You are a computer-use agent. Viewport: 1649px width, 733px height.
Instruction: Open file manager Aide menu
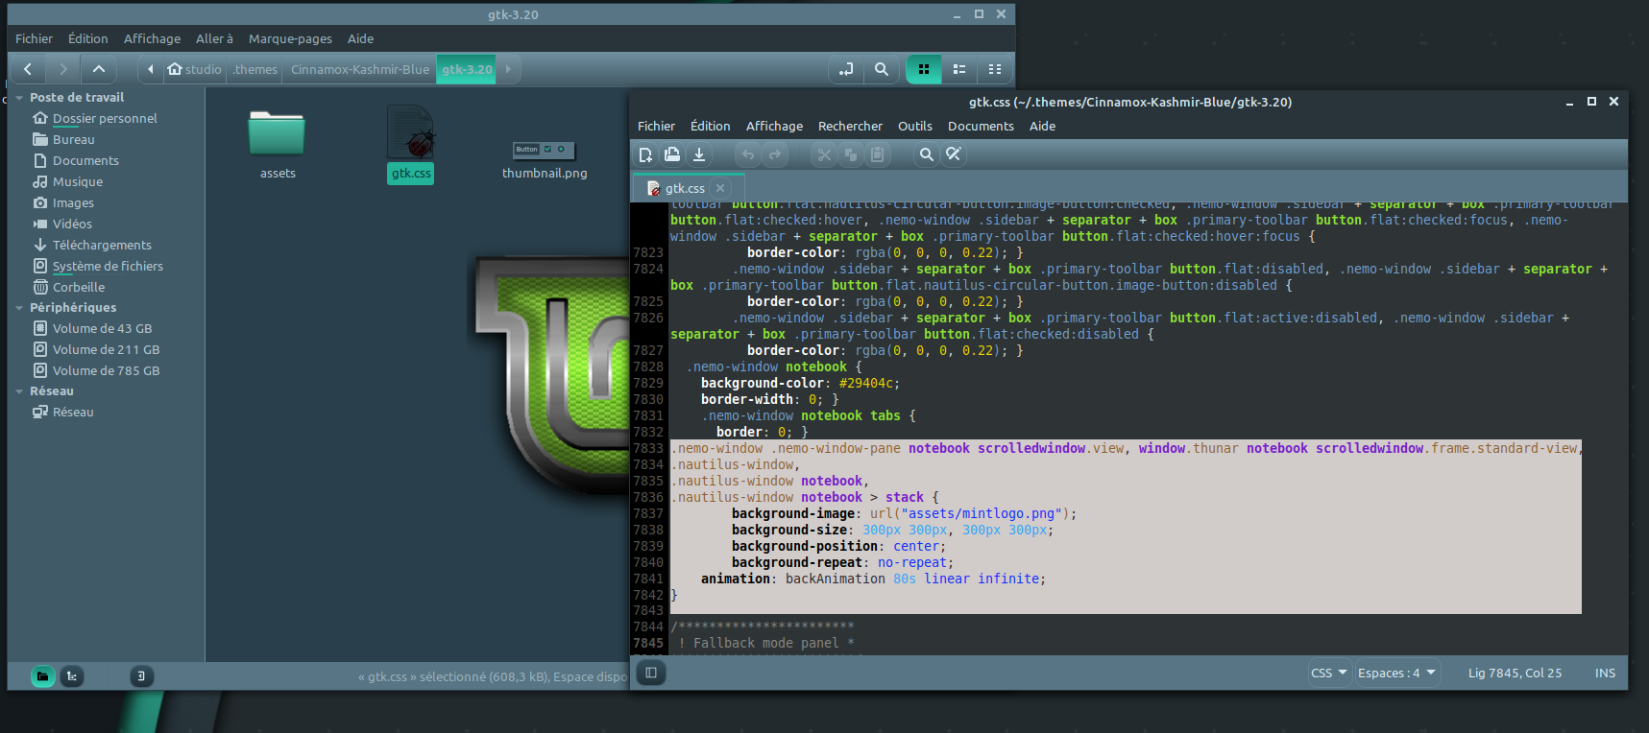pos(360,39)
